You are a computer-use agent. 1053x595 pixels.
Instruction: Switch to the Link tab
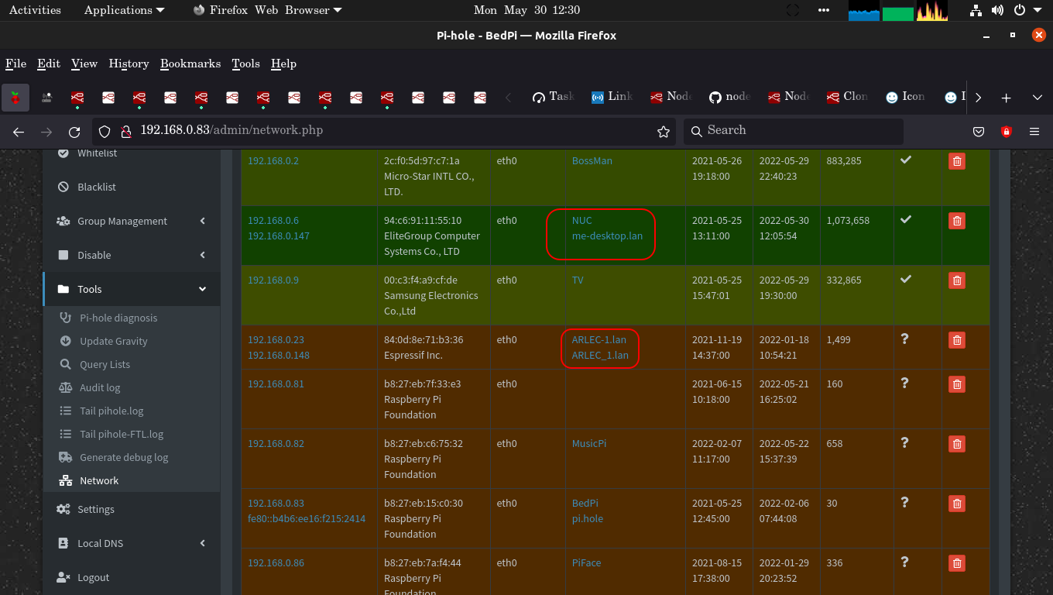click(612, 97)
